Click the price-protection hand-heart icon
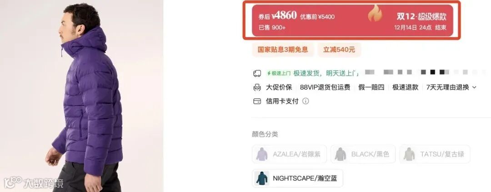The width and height of the screenshot is (491, 192). 257,87
